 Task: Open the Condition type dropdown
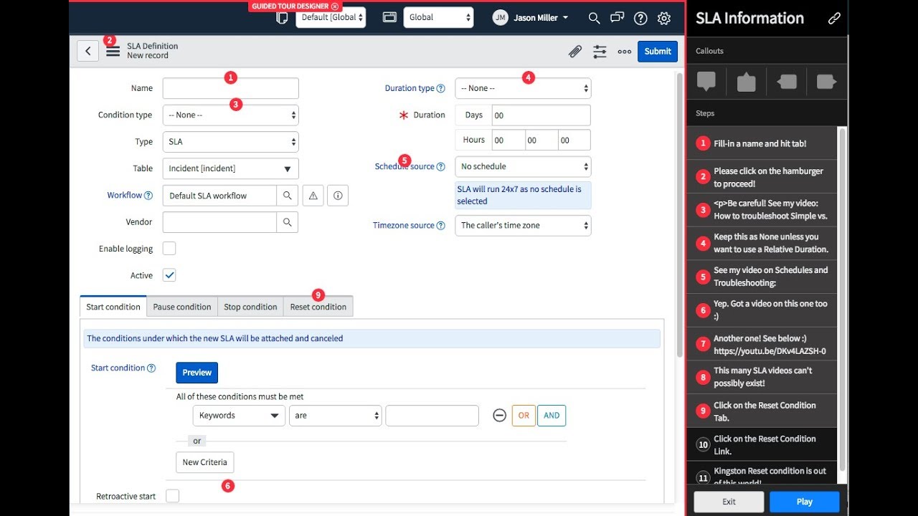click(x=231, y=115)
